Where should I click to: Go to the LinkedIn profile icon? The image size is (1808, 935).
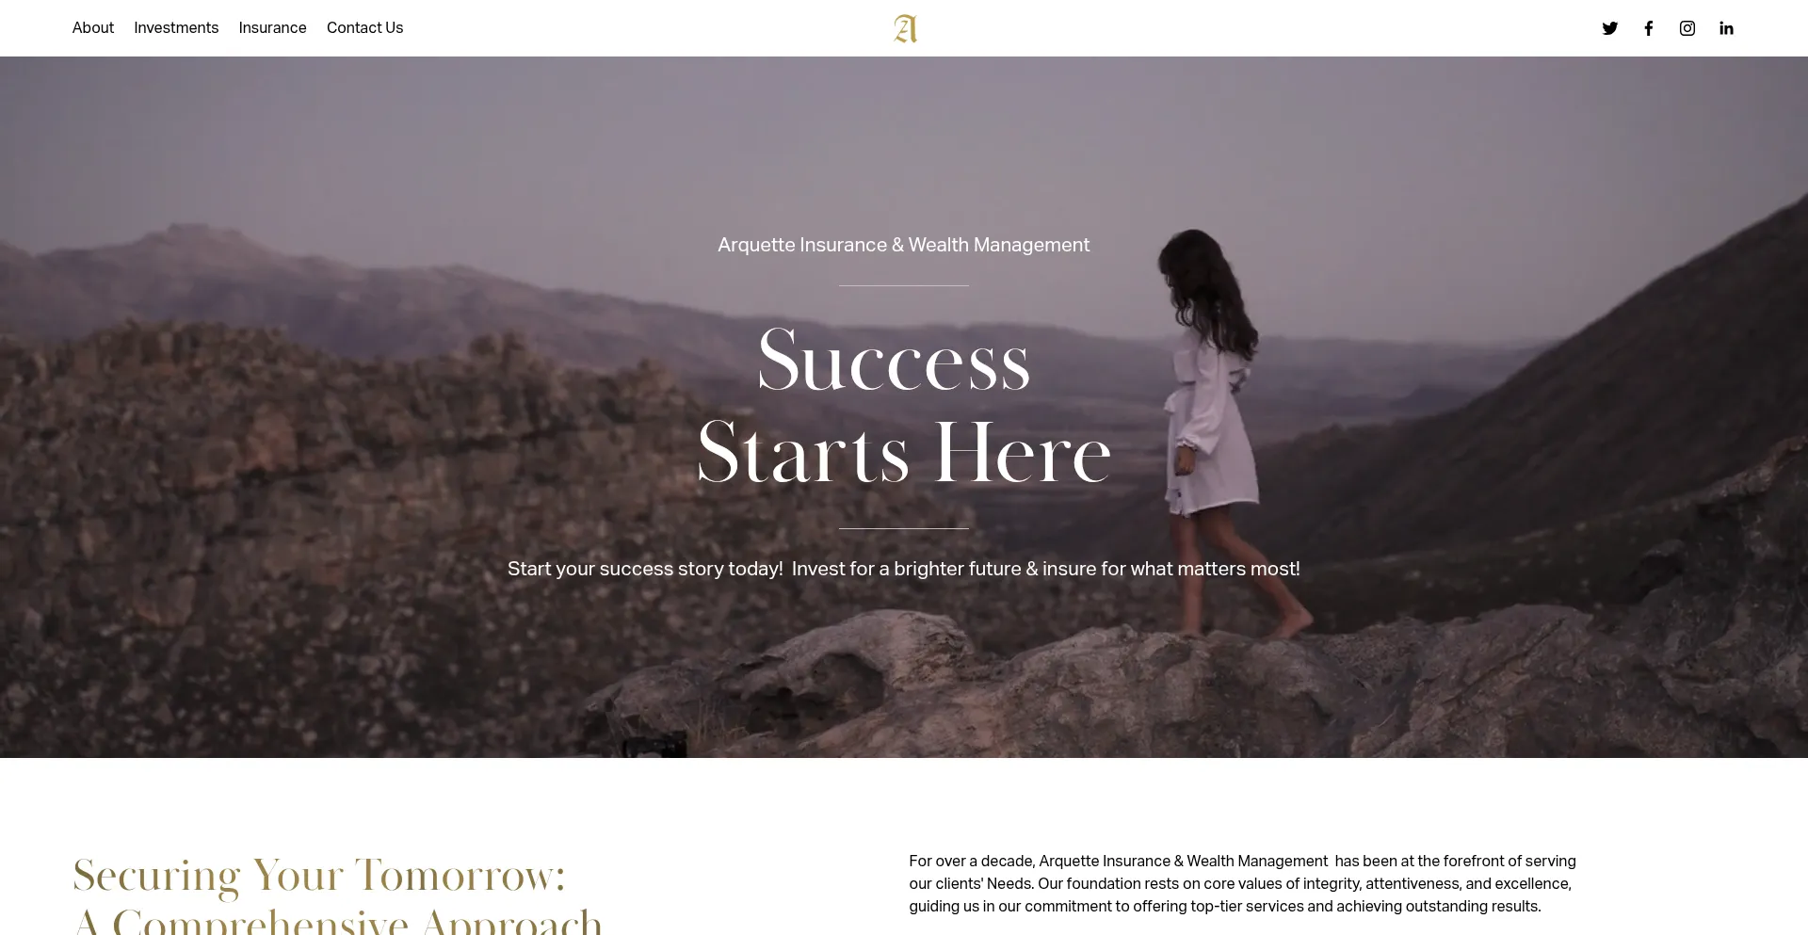(1725, 28)
